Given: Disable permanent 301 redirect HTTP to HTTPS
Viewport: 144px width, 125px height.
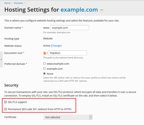Looking at the screenshot, I should 6,109.
